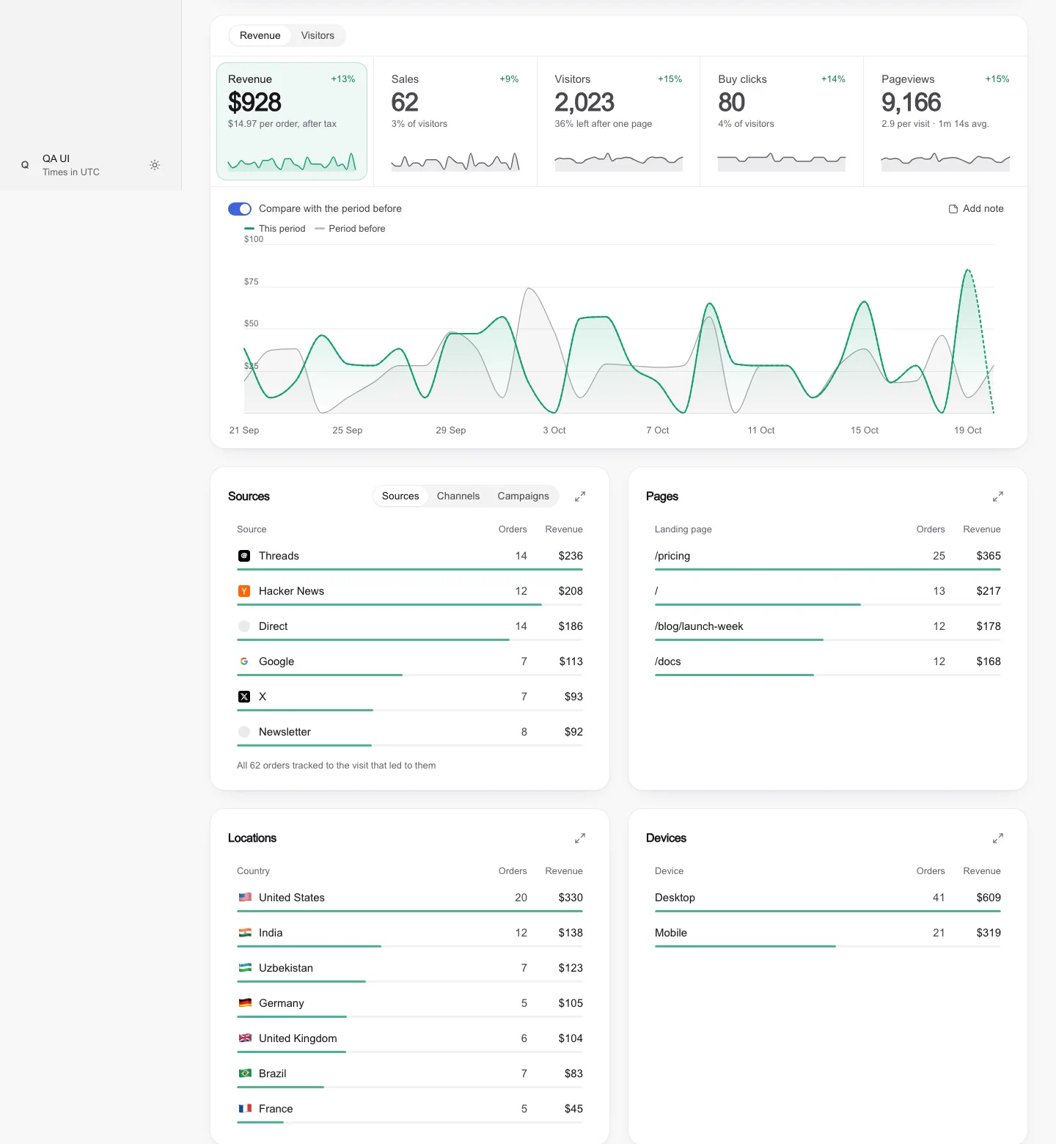Switch to the Visitors view toggle
This screenshot has width=1056, height=1144.
(318, 35)
